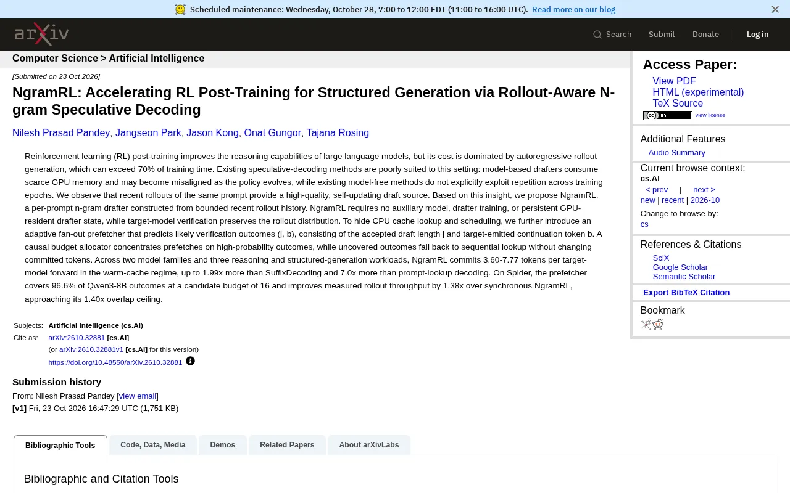Open the Donate link
The width and height of the screenshot is (790, 493).
pyautogui.click(x=705, y=35)
